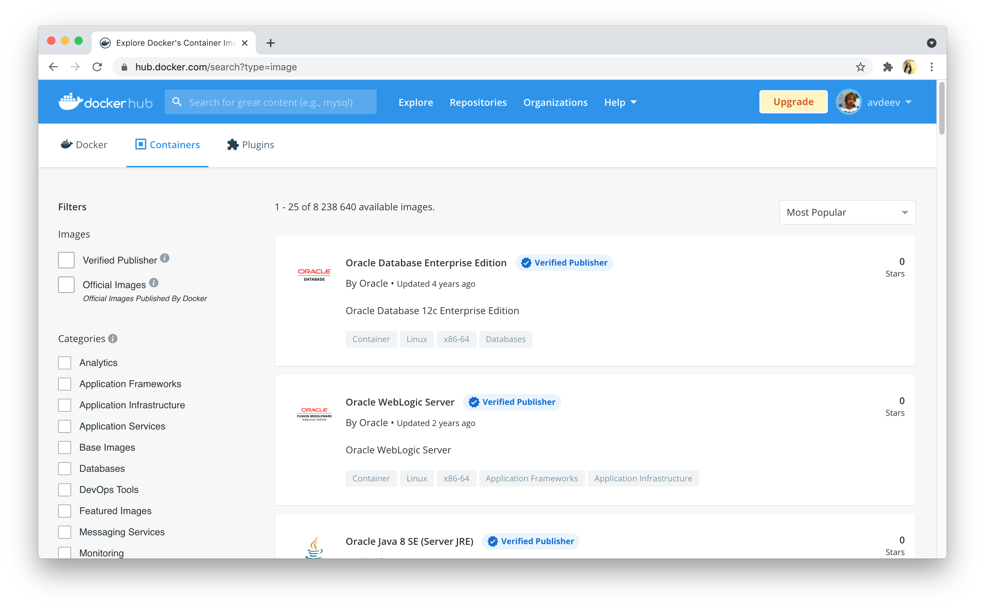Open Oracle WebLogic Server result

tap(400, 402)
